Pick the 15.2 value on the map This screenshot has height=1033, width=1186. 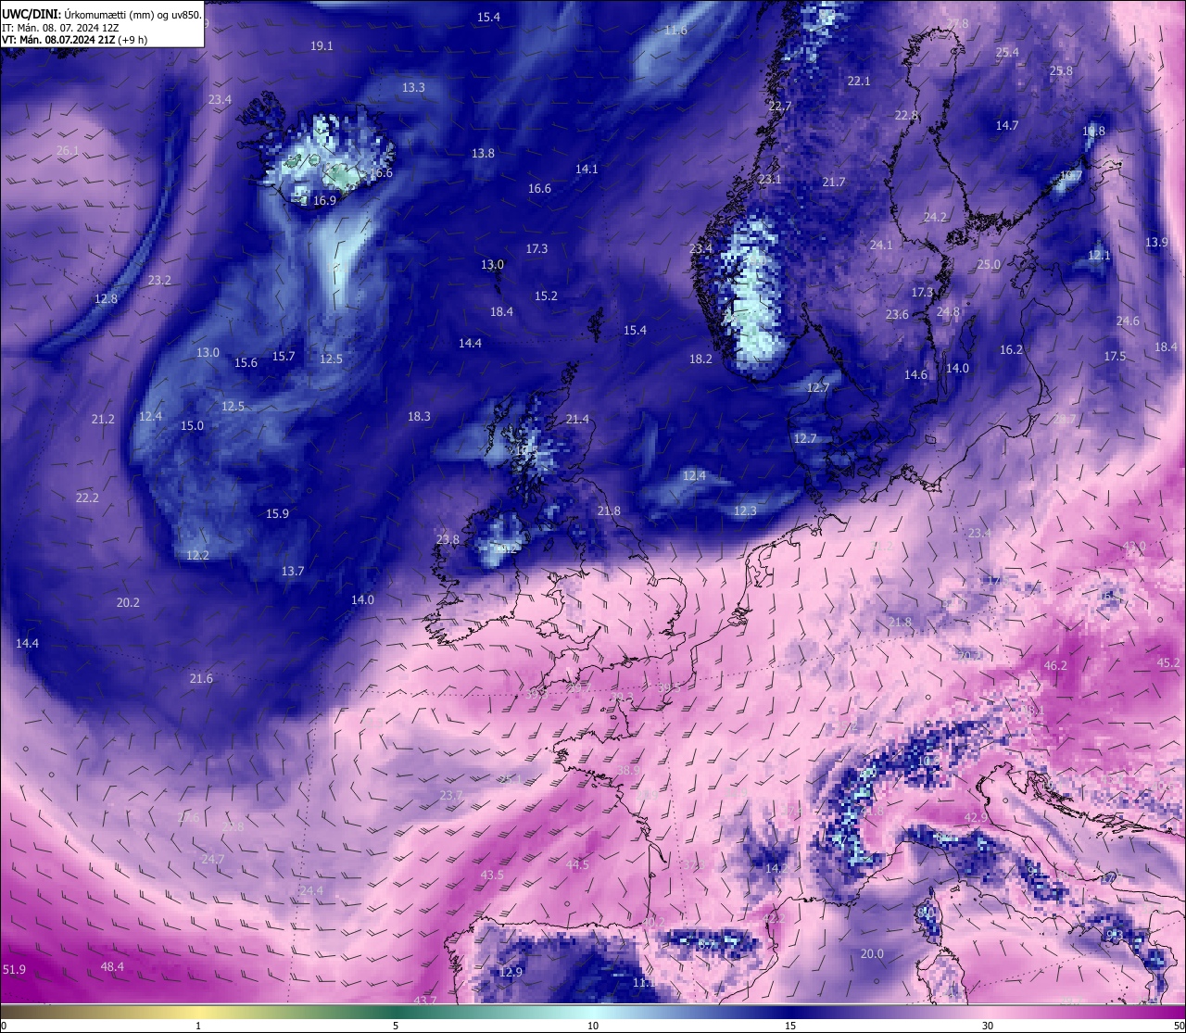(546, 296)
